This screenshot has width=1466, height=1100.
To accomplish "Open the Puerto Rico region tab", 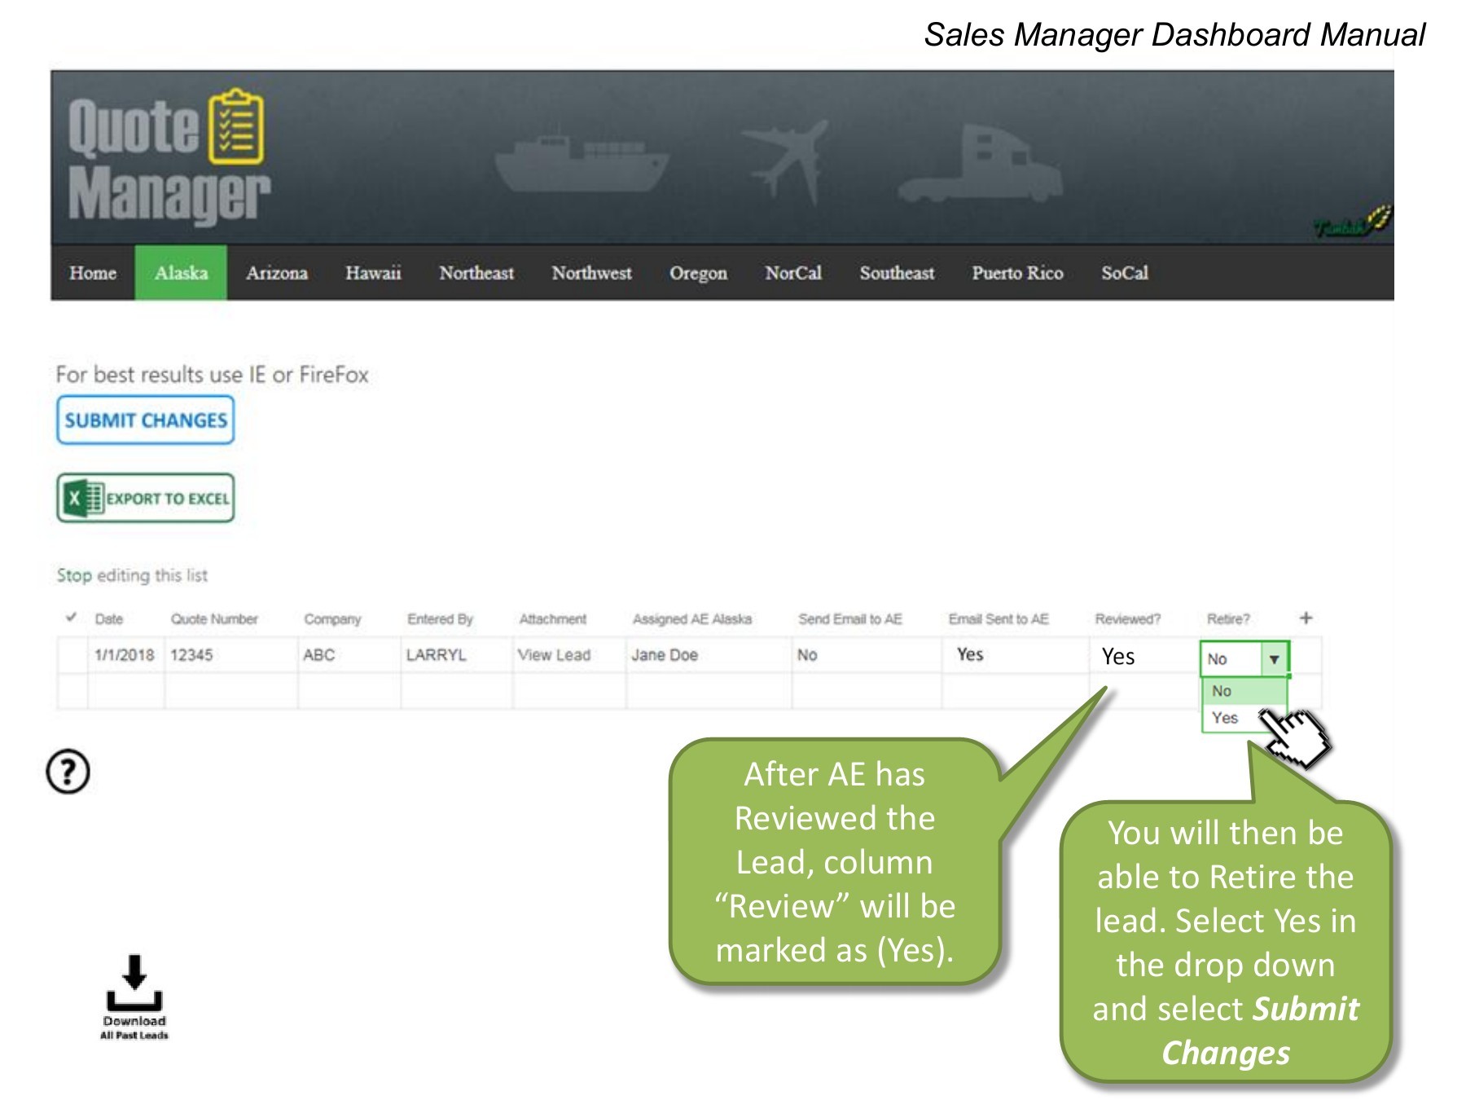I will tap(1016, 273).
